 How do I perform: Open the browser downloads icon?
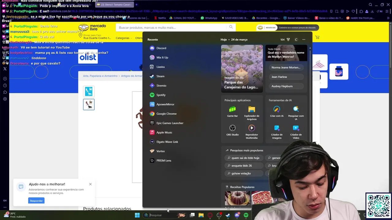tap(372, 11)
